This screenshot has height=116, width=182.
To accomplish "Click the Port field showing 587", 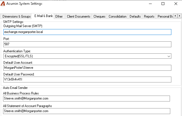I will pos(87,44).
